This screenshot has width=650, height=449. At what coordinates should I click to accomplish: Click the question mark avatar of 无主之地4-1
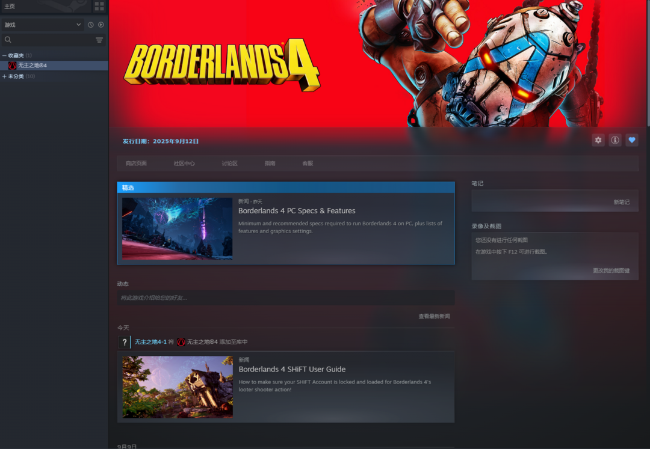[125, 342]
